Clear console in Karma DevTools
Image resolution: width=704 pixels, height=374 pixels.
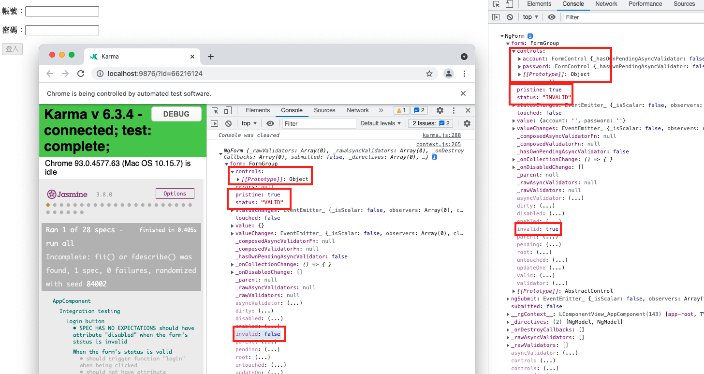click(228, 123)
